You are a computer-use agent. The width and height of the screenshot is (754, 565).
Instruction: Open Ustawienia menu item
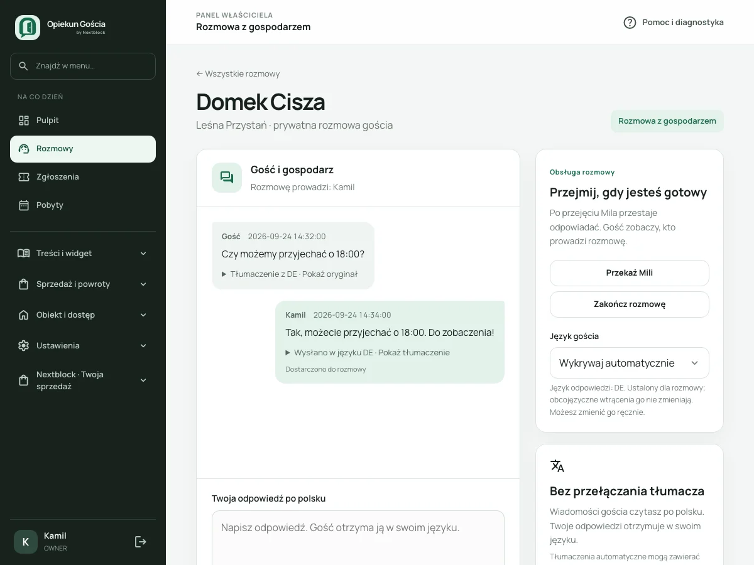[x=83, y=346]
